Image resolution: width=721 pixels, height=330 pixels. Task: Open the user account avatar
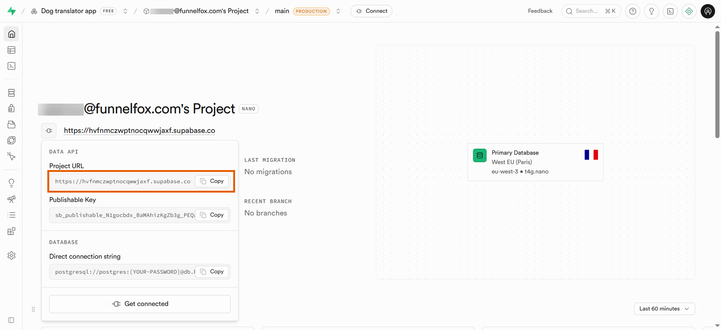pyautogui.click(x=708, y=11)
